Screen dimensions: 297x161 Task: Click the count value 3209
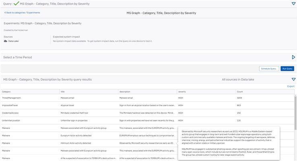click(x=239, y=98)
